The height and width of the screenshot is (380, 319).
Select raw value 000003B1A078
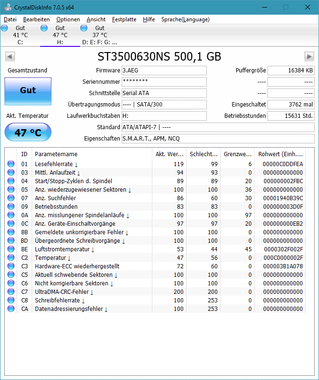pos(283,266)
